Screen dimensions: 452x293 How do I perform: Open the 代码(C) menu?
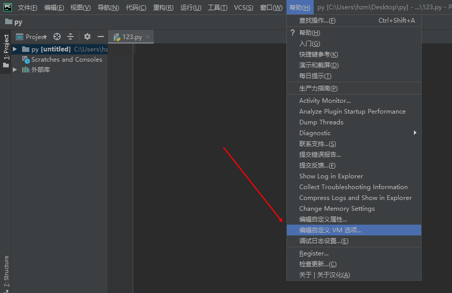(x=136, y=8)
